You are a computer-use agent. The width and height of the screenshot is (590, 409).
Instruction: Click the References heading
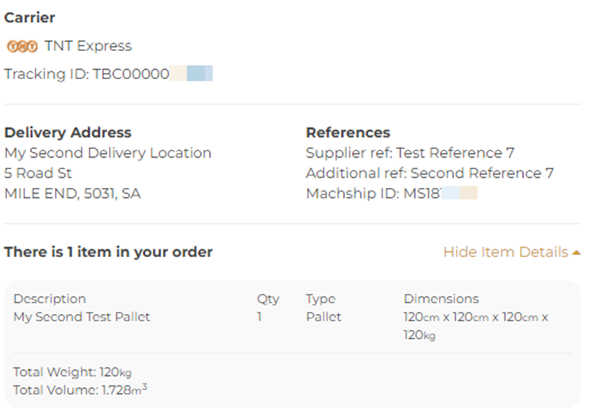(x=348, y=132)
